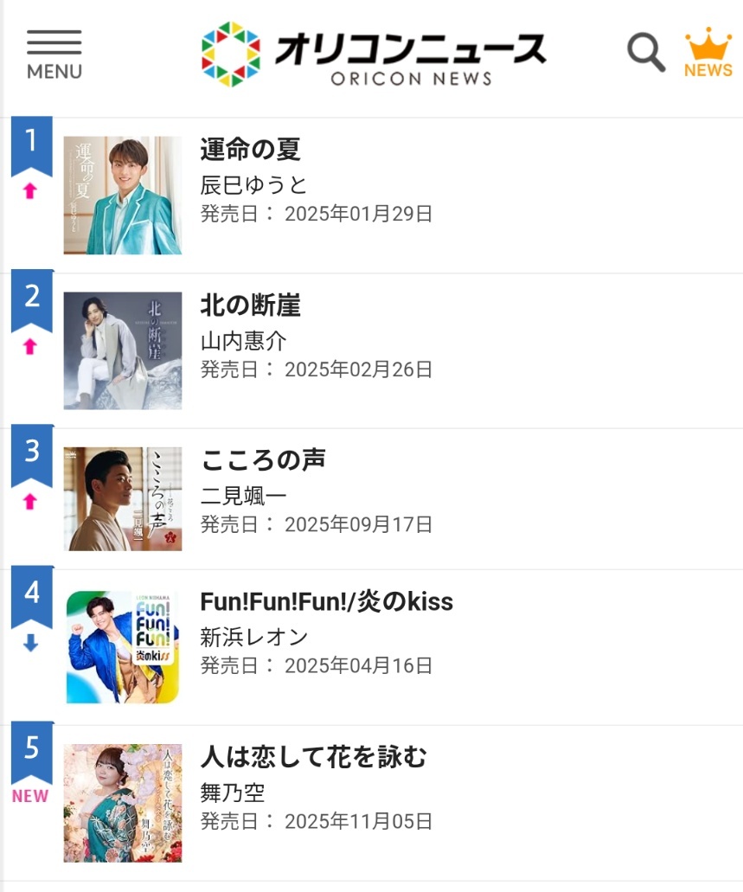Tap the rank 4 ribbon badge

pyautogui.click(x=31, y=594)
